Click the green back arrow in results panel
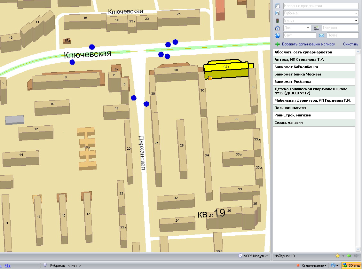 pyautogui.click(x=349, y=256)
